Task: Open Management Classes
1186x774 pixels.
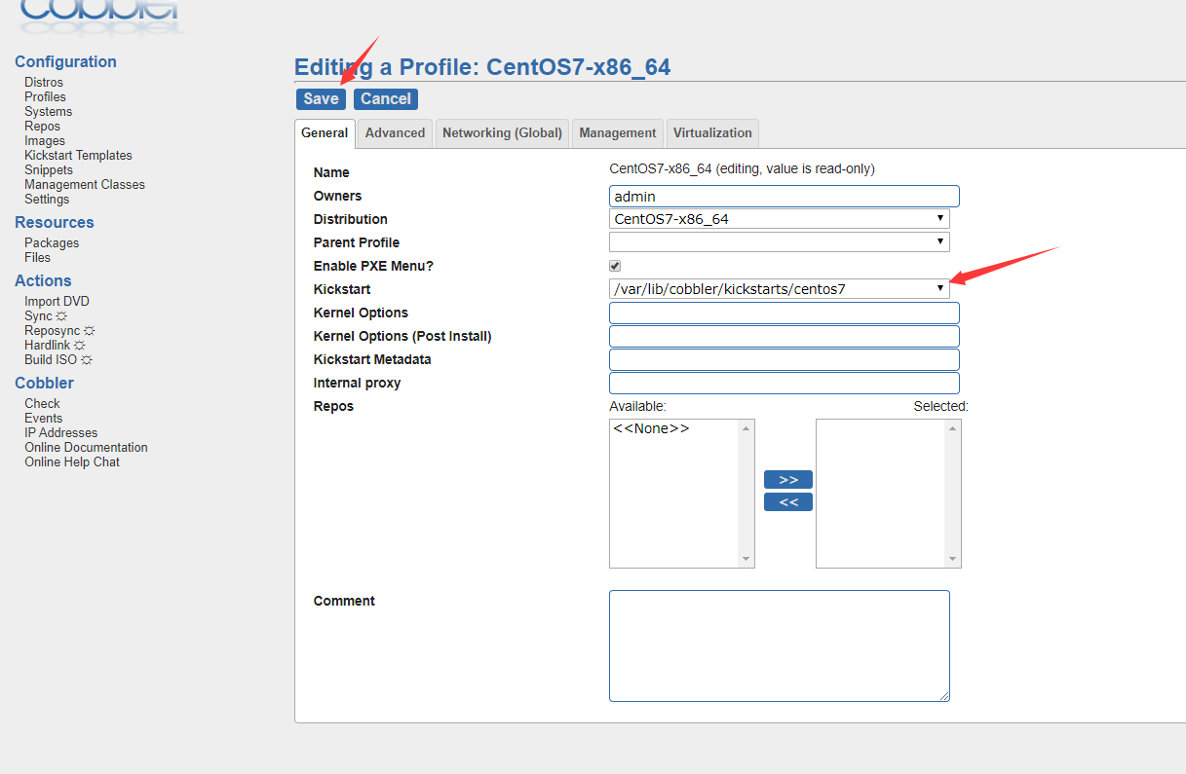Action: point(85,185)
